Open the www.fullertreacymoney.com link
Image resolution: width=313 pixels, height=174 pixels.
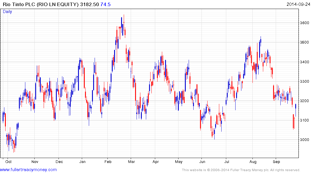pos(28,170)
